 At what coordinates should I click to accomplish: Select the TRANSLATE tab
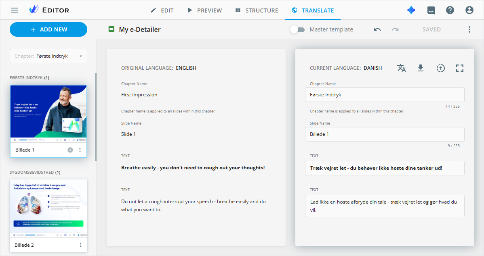coord(313,10)
